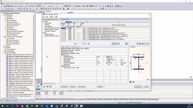Open Calculate menu in main menu bar
The width and height of the screenshot is (193, 108).
click(21, 4)
